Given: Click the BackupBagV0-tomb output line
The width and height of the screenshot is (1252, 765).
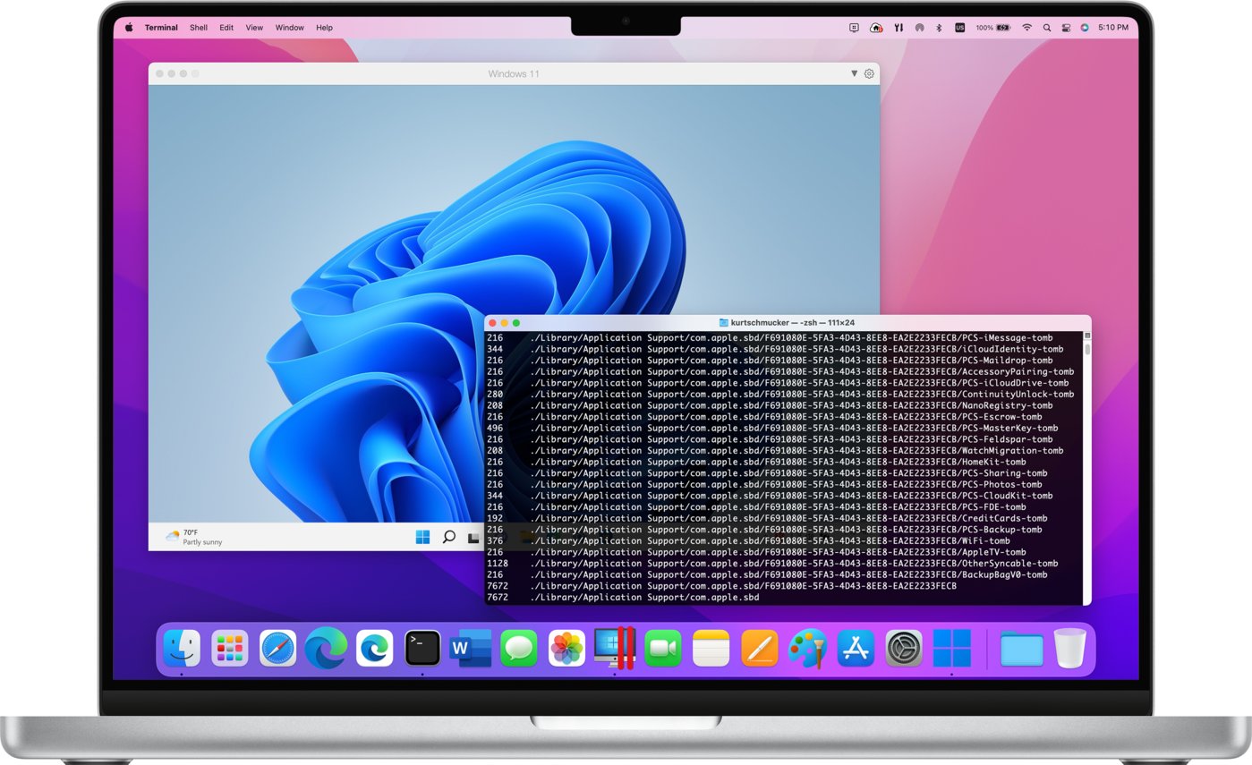Looking at the screenshot, I should click(767, 574).
